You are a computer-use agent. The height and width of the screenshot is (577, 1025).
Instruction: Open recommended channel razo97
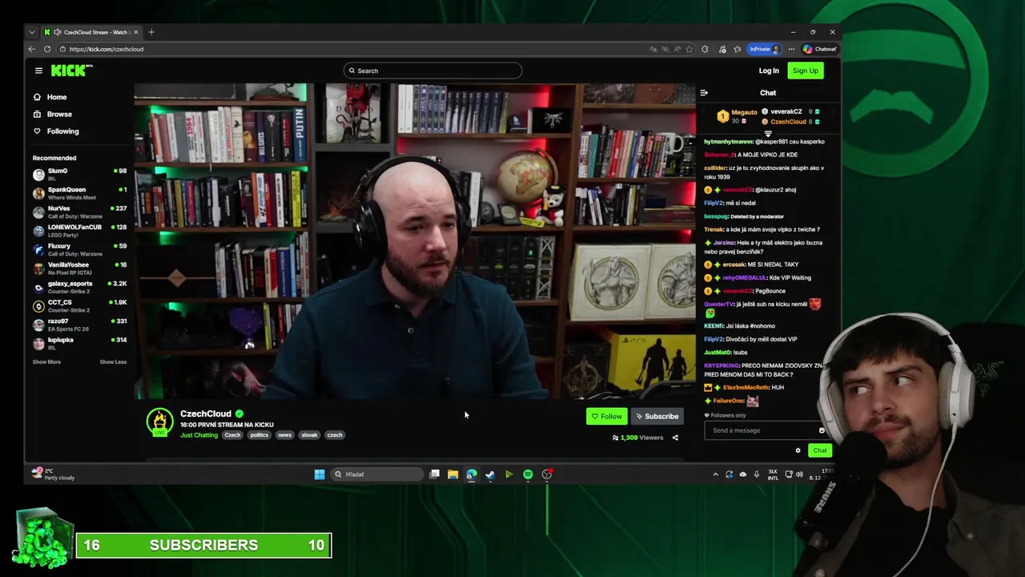(79, 325)
